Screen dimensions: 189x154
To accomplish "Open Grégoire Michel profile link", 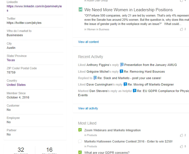I will pos(97,72).
